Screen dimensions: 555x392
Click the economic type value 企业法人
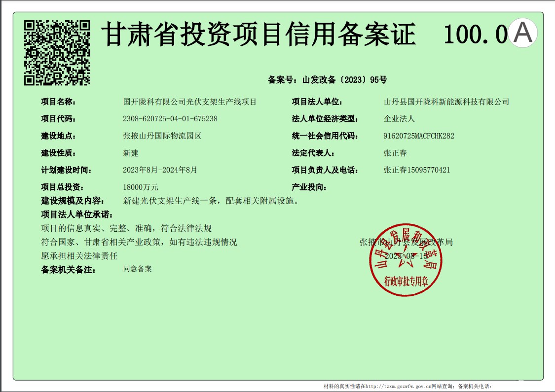pos(399,119)
